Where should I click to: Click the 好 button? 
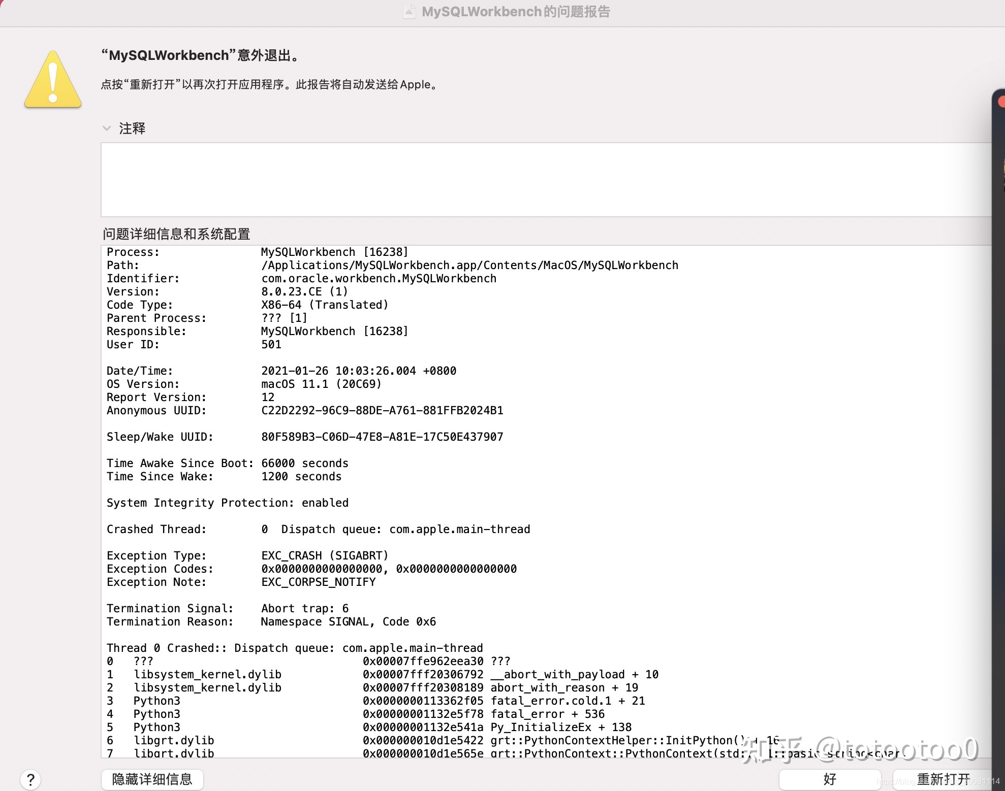(x=830, y=779)
